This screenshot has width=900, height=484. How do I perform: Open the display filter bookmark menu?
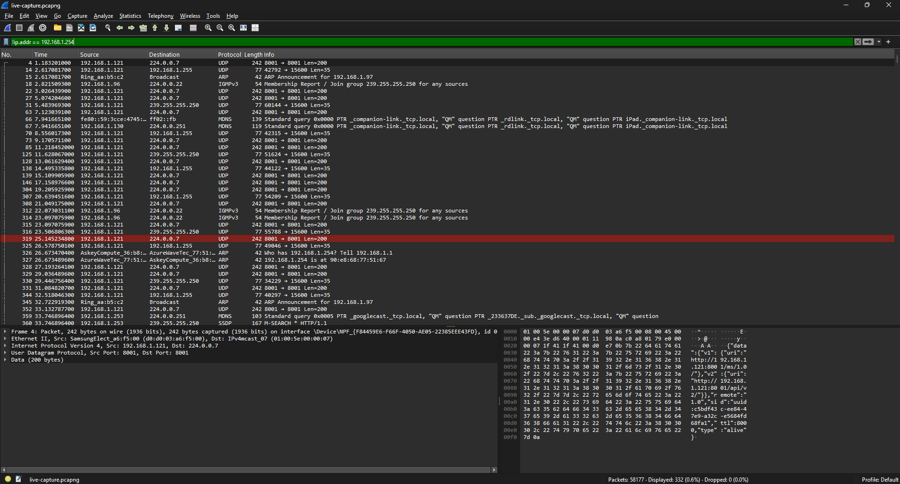coord(6,42)
